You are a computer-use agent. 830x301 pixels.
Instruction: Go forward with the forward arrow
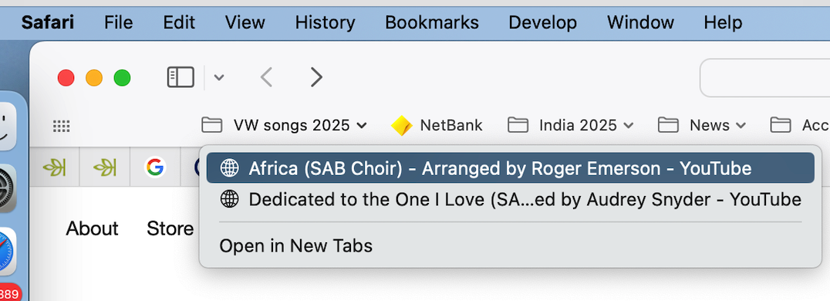(316, 77)
